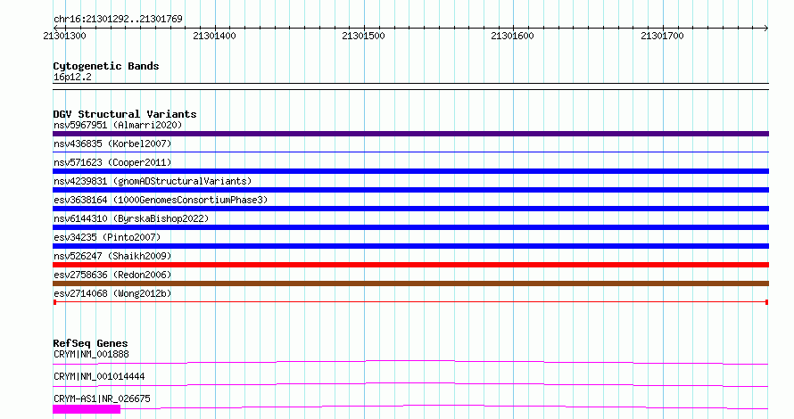Open variant nsv436835 (Korbel2007) label
The height and width of the screenshot is (419, 794).
click(x=112, y=144)
